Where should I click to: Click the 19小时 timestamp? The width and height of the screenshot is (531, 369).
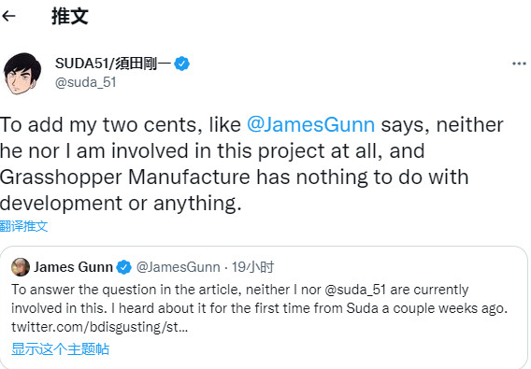pos(252,267)
